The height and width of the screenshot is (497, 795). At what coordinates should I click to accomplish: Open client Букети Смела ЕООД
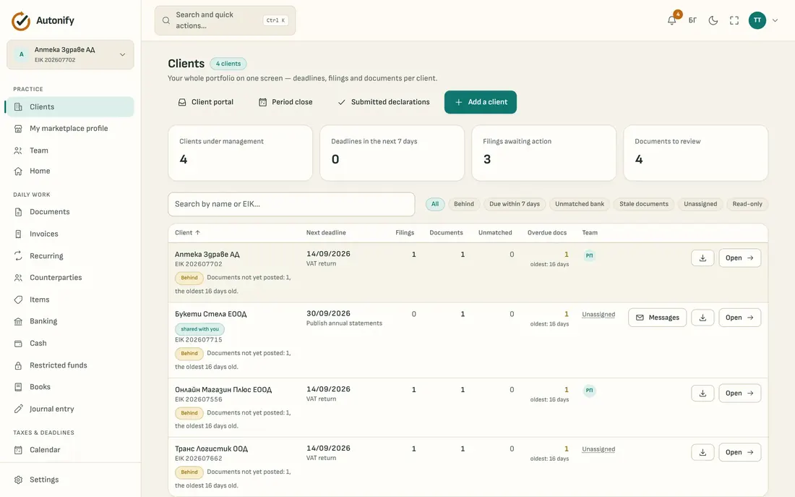click(x=740, y=318)
